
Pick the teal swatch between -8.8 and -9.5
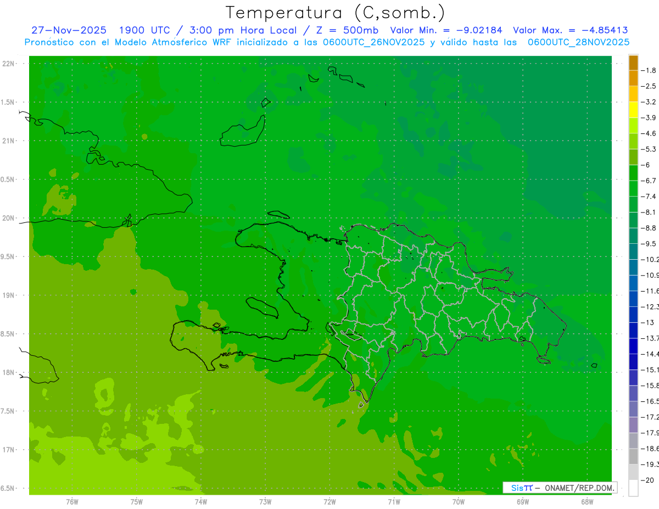tap(633, 236)
